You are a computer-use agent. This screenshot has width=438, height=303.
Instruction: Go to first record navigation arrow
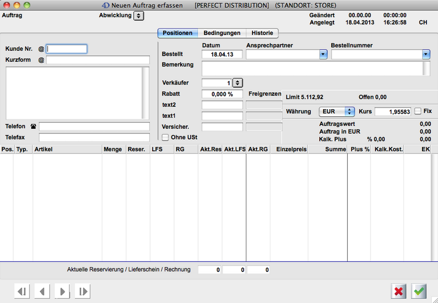click(22, 292)
